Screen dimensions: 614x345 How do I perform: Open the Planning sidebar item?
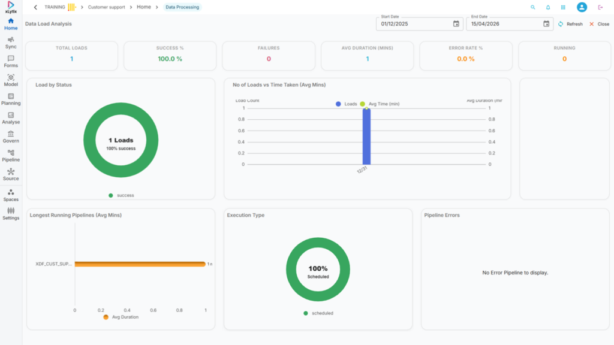[x=11, y=99]
